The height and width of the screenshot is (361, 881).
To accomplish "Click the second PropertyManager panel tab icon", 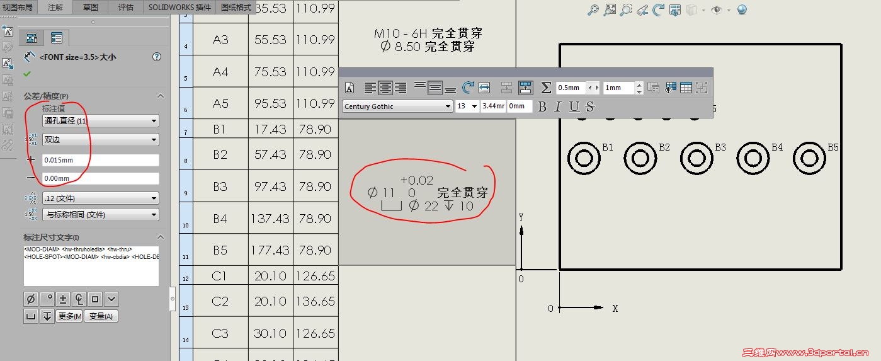I will (x=57, y=38).
